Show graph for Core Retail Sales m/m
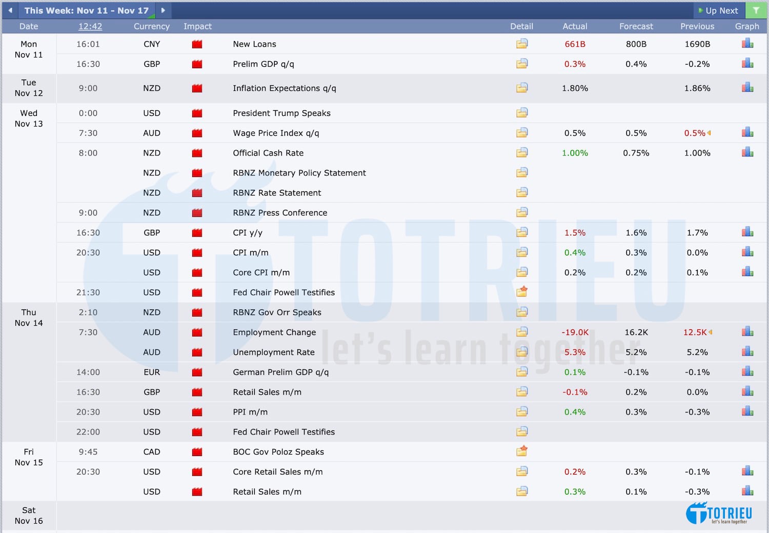769x533 pixels. click(x=747, y=471)
